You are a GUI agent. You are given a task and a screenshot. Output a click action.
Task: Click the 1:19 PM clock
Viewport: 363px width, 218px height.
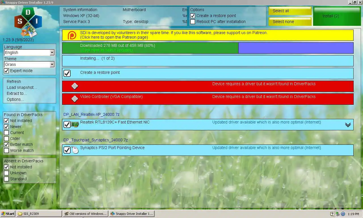point(353,214)
